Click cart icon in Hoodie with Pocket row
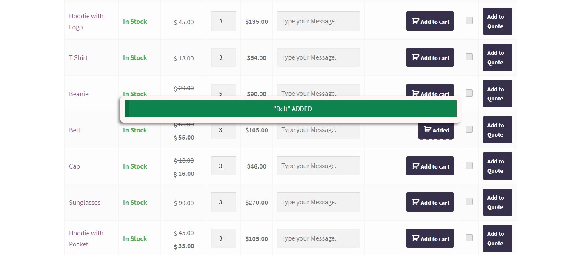The width and height of the screenshot is (563, 255). (x=415, y=238)
